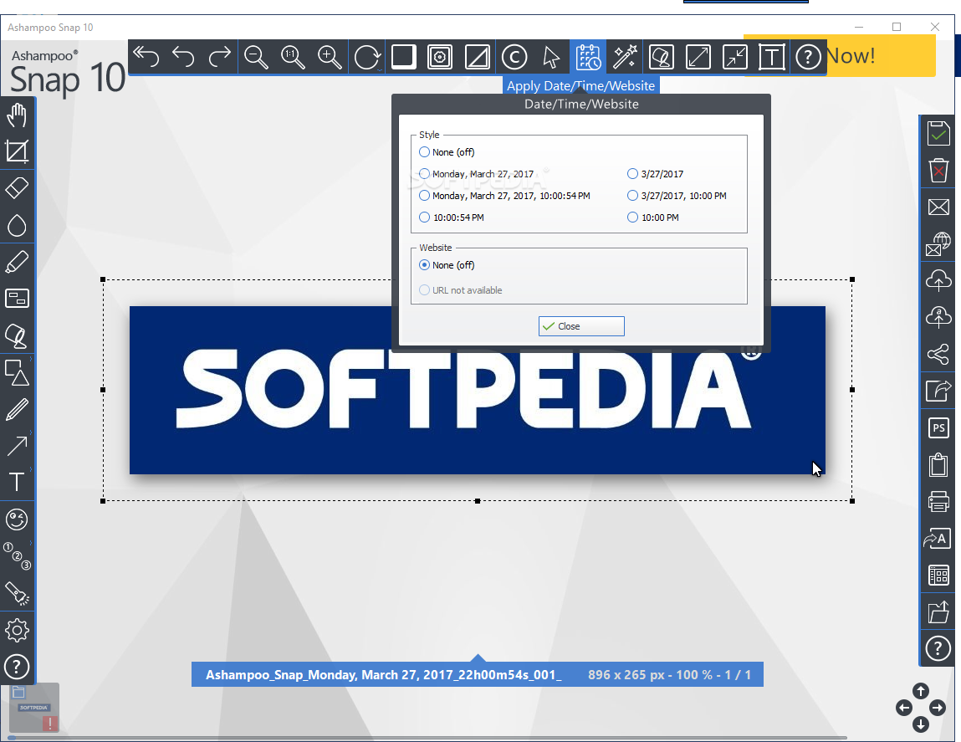Open settings gear in left sidebar

click(18, 630)
